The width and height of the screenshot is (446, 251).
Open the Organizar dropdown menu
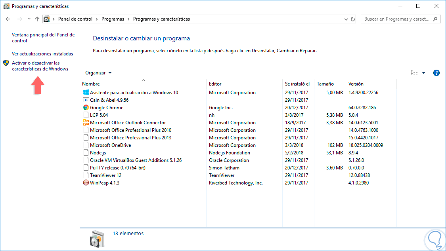98,73
